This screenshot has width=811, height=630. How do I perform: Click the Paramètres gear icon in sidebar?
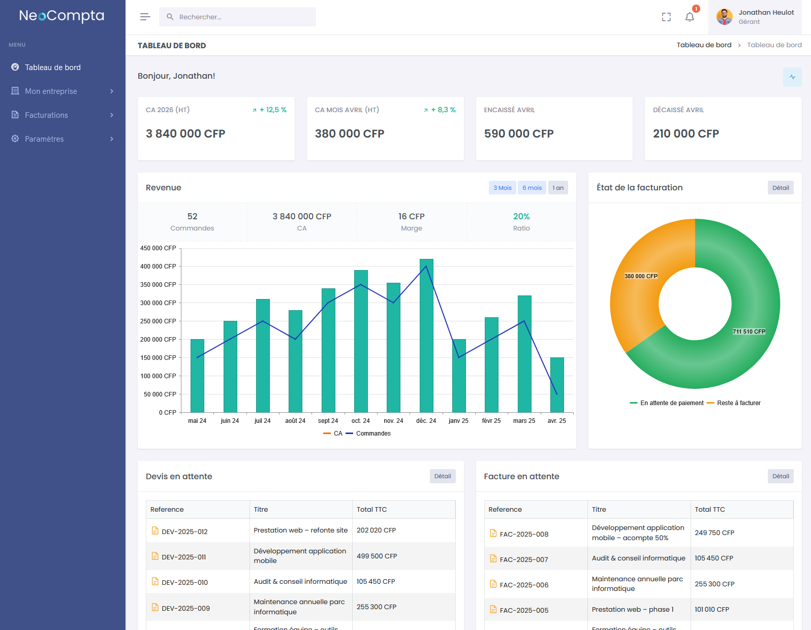tap(15, 139)
